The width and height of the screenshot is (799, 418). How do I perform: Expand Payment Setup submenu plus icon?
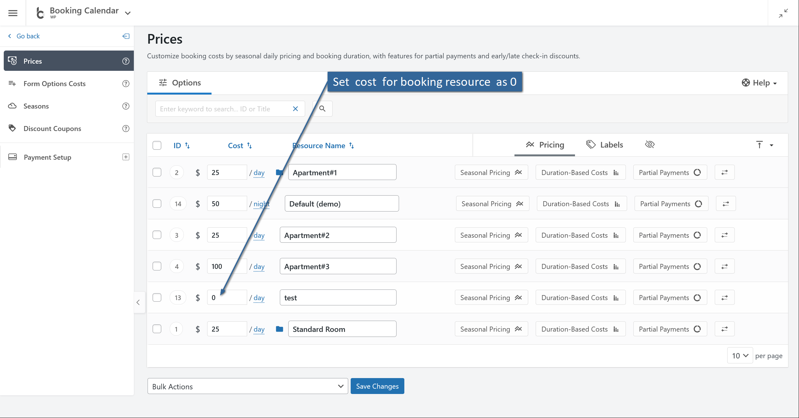click(126, 157)
